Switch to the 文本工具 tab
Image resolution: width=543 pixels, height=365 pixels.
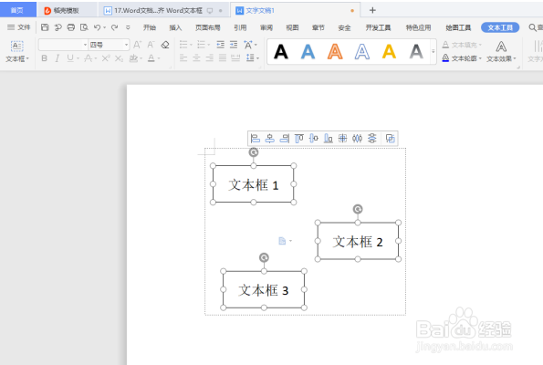coord(500,27)
